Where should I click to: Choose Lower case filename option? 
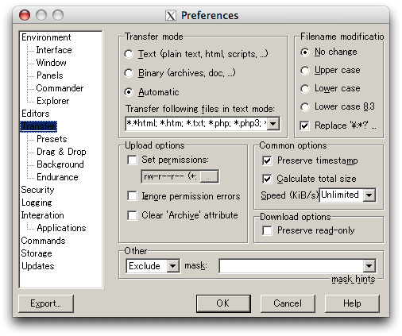305,89
